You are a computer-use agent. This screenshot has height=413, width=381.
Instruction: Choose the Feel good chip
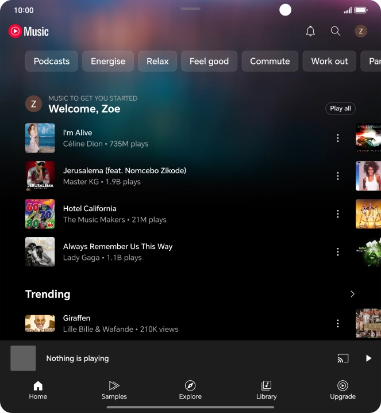pyautogui.click(x=209, y=61)
